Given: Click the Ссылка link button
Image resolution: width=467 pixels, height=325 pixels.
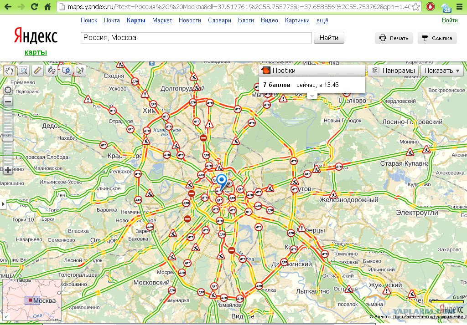Looking at the screenshot, I should pyautogui.click(x=437, y=38).
